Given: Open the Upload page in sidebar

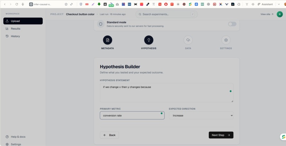Looking at the screenshot, I should pyautogui.click(x=23, y=21).
